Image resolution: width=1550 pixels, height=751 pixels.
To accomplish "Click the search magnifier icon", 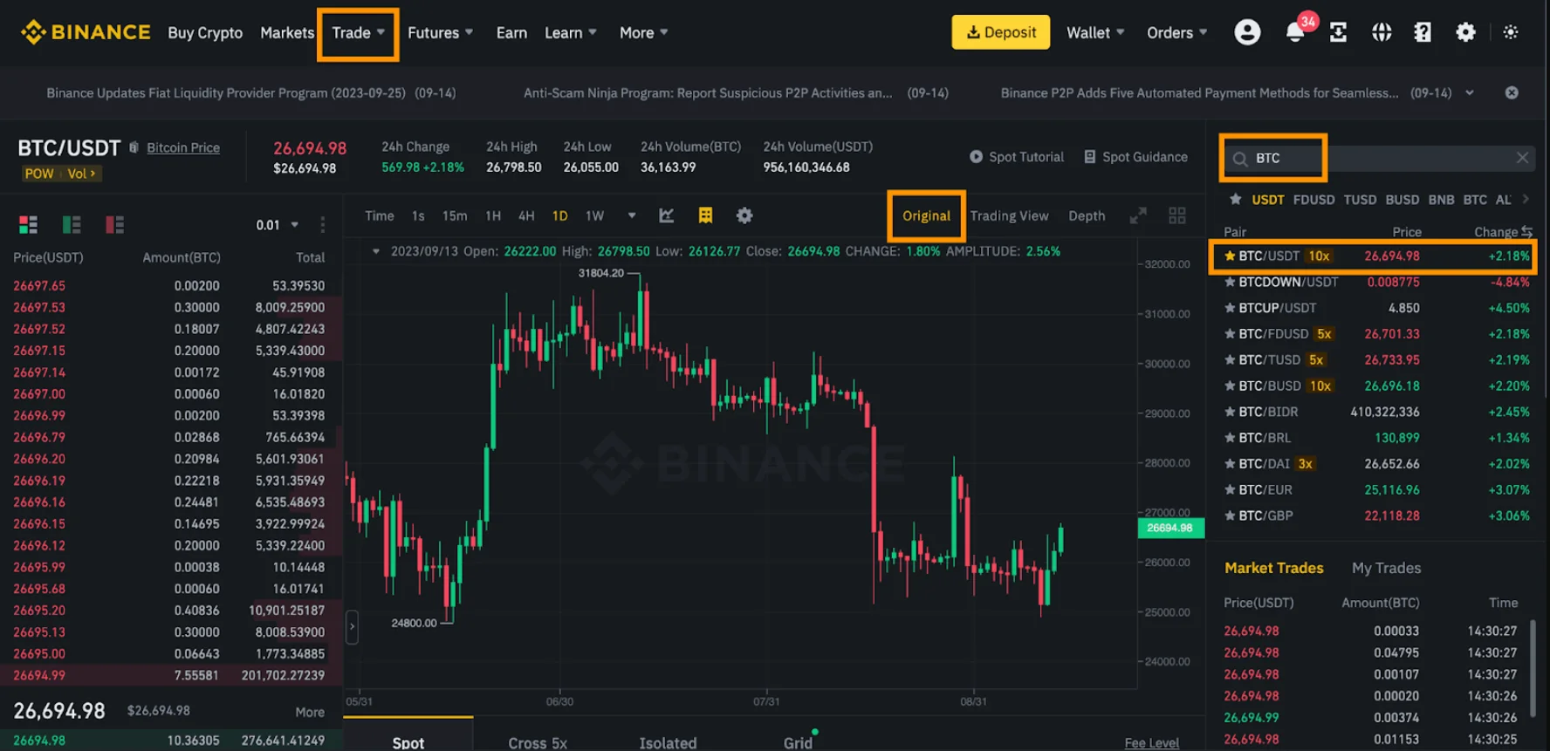I will (1240, 159).
